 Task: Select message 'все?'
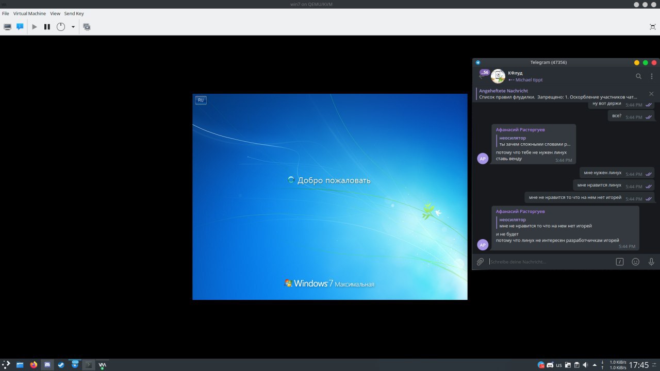(x=631, y=116)
